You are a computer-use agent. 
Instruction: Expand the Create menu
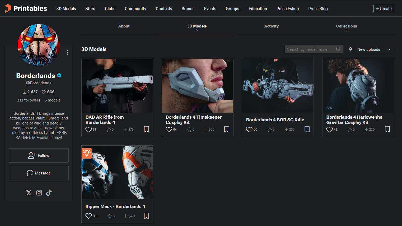tap(384, 8)
